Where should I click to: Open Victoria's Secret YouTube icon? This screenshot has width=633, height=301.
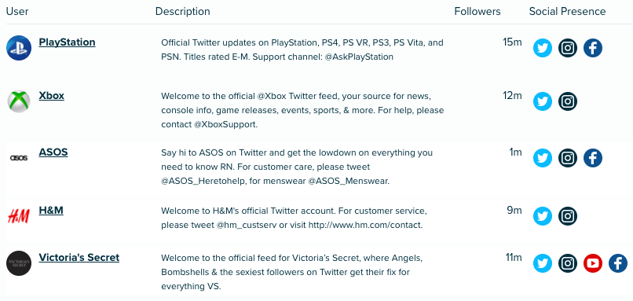pyautogui.click(x=593, y=263)
